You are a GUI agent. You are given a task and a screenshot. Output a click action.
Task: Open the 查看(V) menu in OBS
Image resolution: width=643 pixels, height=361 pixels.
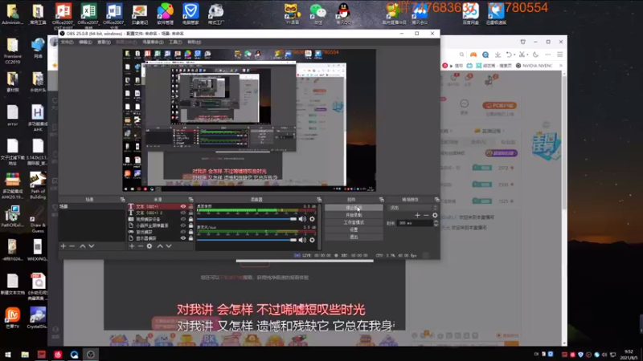coord(104,43)
